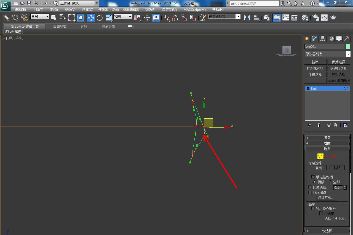Open the Material Editor icon
This screenshot has width=353, height=235.
pos(305,18)
